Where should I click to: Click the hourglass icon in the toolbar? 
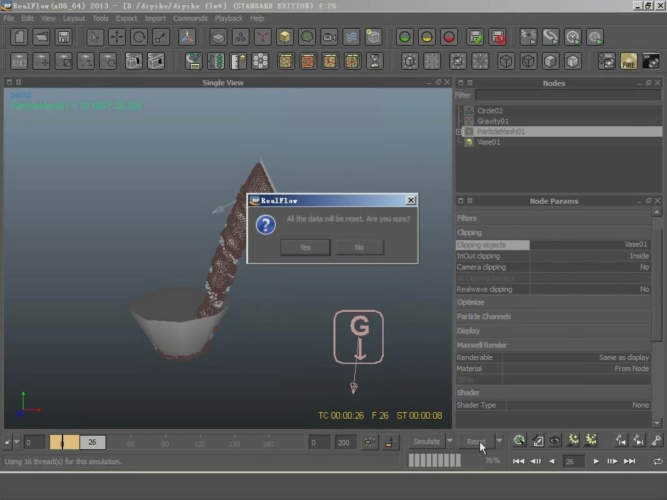pos(375,61)
